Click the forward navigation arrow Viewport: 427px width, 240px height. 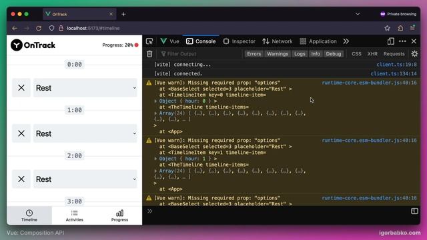tap(27, 28)
